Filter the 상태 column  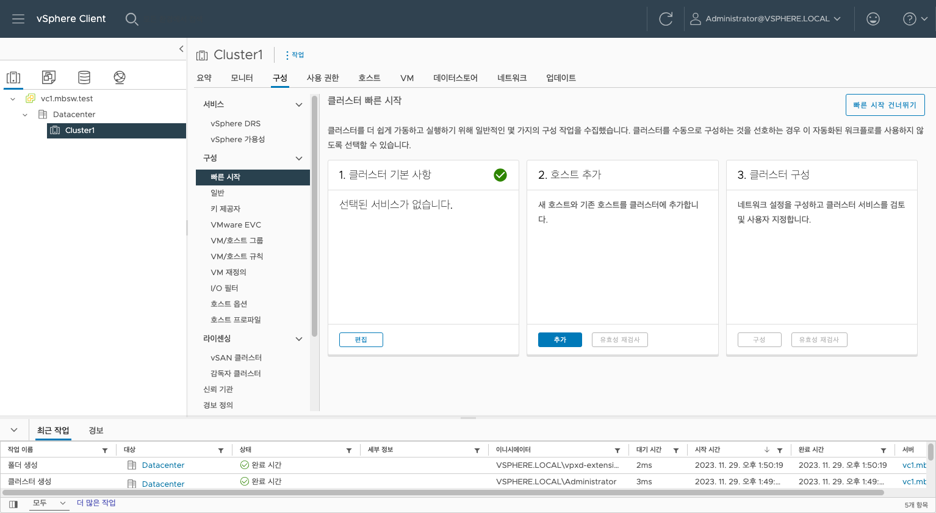349,450
